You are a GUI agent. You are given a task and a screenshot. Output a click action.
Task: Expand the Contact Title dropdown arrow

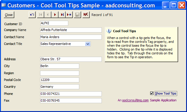point(88,44)
